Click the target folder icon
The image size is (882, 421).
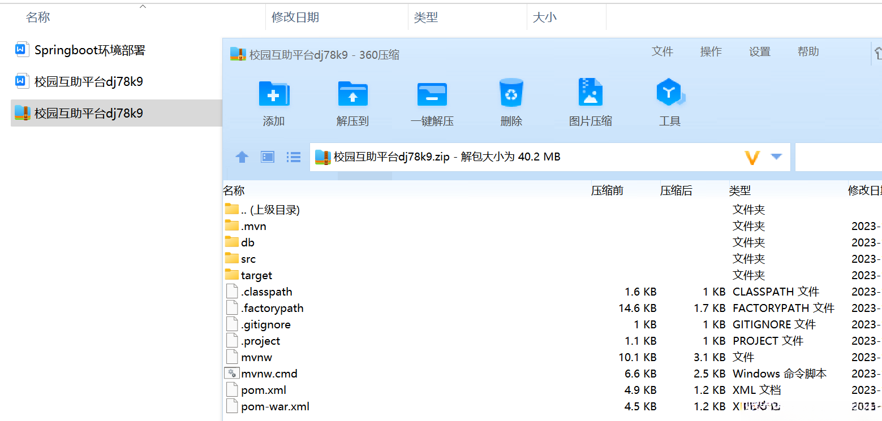[231, 275]
